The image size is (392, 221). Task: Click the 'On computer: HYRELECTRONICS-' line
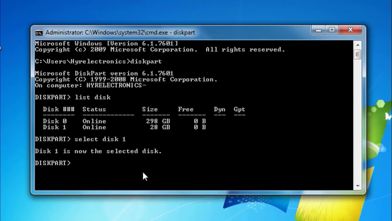(x=91, y=85)
